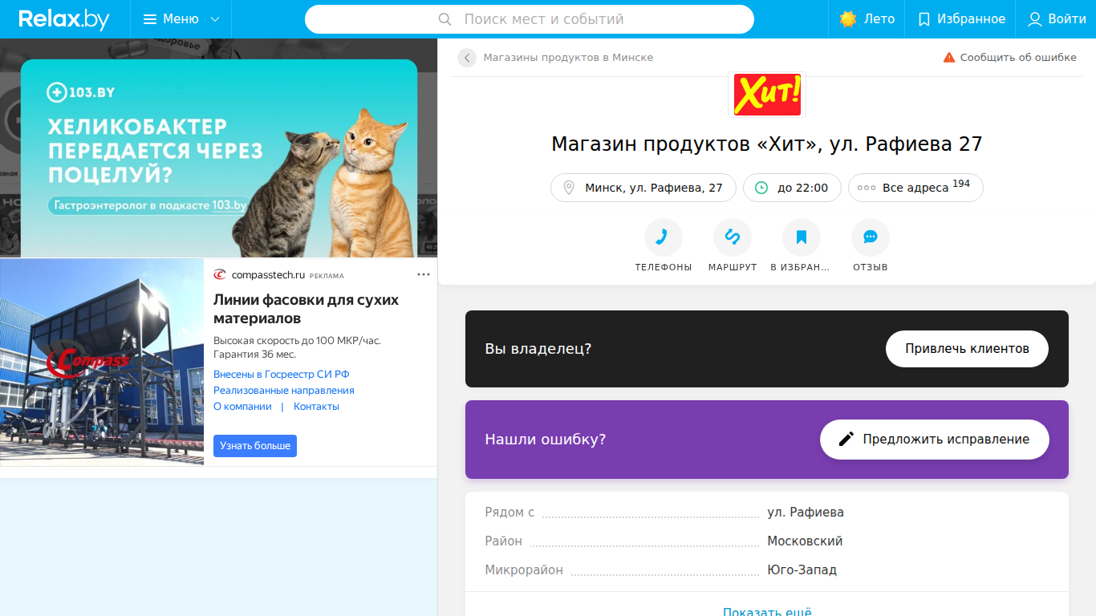
Task: Open the Меню dropdown
Action: 181,19
